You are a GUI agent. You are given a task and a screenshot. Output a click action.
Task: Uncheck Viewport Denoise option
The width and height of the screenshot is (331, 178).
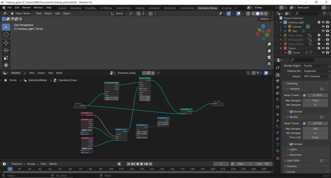(291, 111)
